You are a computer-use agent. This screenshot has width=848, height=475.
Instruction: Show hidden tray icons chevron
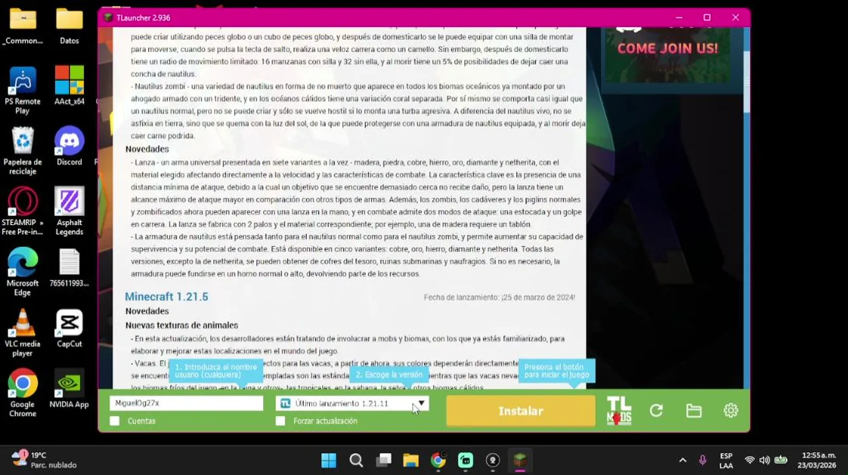coord(683,460)
